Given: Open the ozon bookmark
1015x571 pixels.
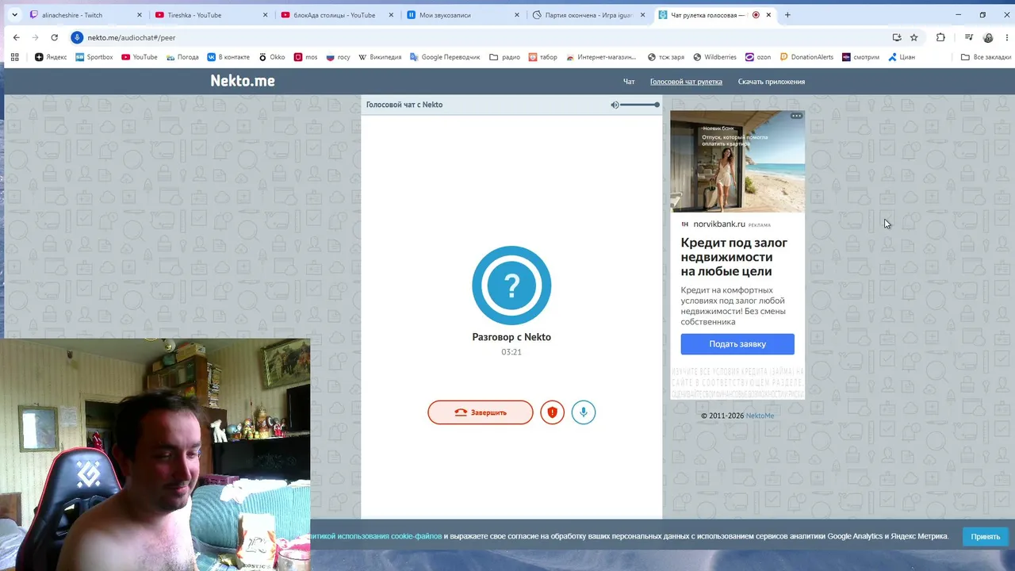Looking at the screenshot, I should point(758,57).
